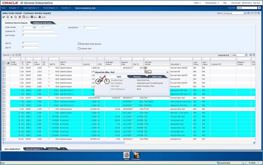Screen dimensions: 263x165
Task: Toggle Extend Back Order Quantity checkbox
Action: pyautogui.click(x=79, y=44)
